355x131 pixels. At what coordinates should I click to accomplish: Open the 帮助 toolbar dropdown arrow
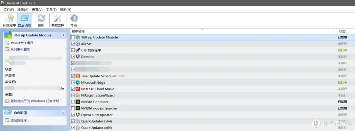tap(78, 26)
